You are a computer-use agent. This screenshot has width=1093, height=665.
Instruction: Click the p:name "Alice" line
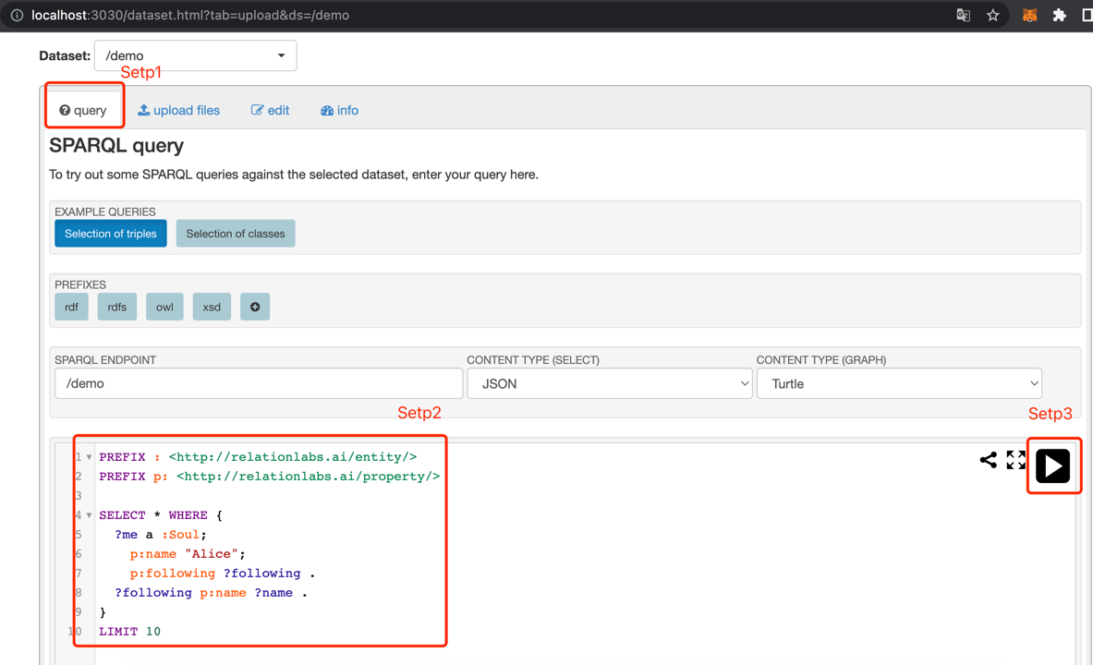188,554
